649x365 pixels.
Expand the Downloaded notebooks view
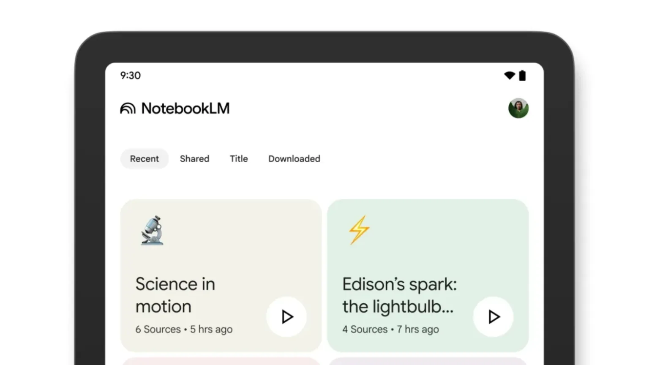[x=294, y=159]
